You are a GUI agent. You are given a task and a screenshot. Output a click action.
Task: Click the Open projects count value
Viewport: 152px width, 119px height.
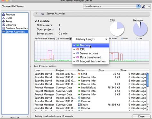(x=59, y=29)
